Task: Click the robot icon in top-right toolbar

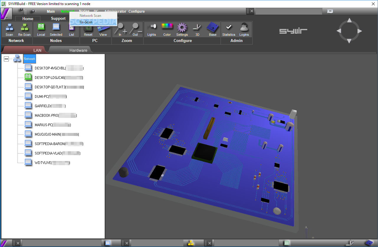Action: click(330, 11)
